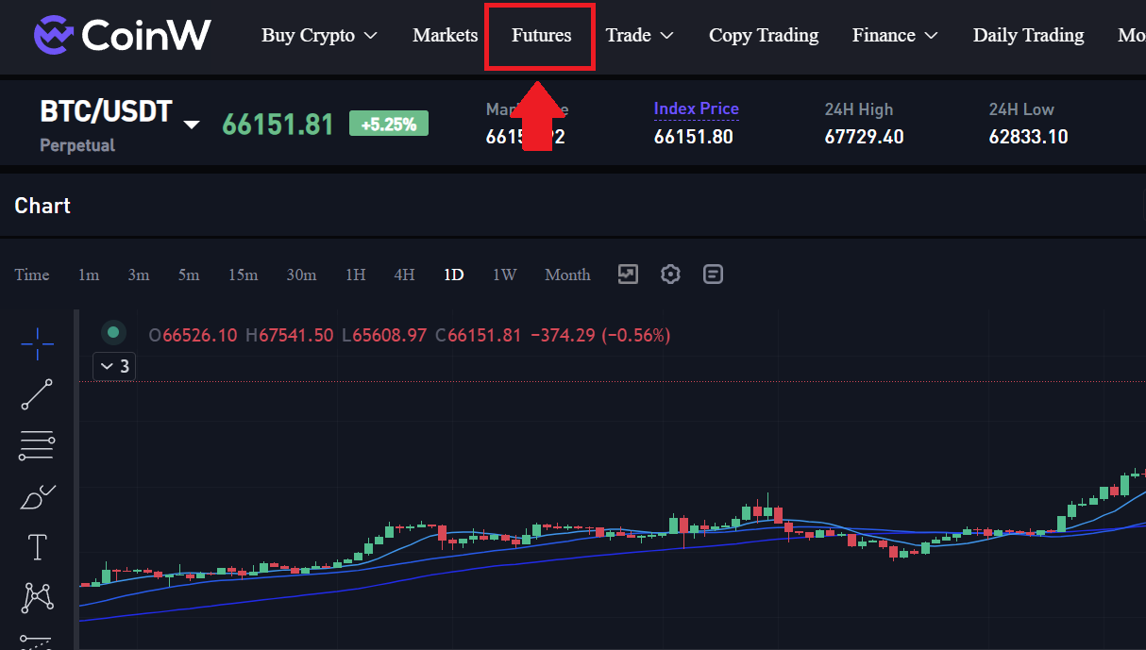
Task: Click the close price C66151.81
Action: coord(479,335)
